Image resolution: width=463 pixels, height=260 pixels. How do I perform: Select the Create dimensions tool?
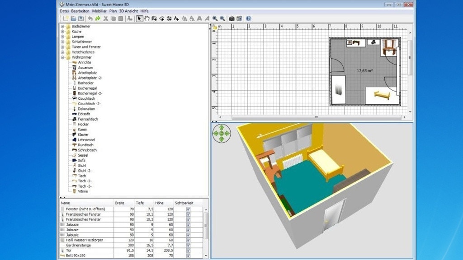pyautogui.click(x=169, y=19)
